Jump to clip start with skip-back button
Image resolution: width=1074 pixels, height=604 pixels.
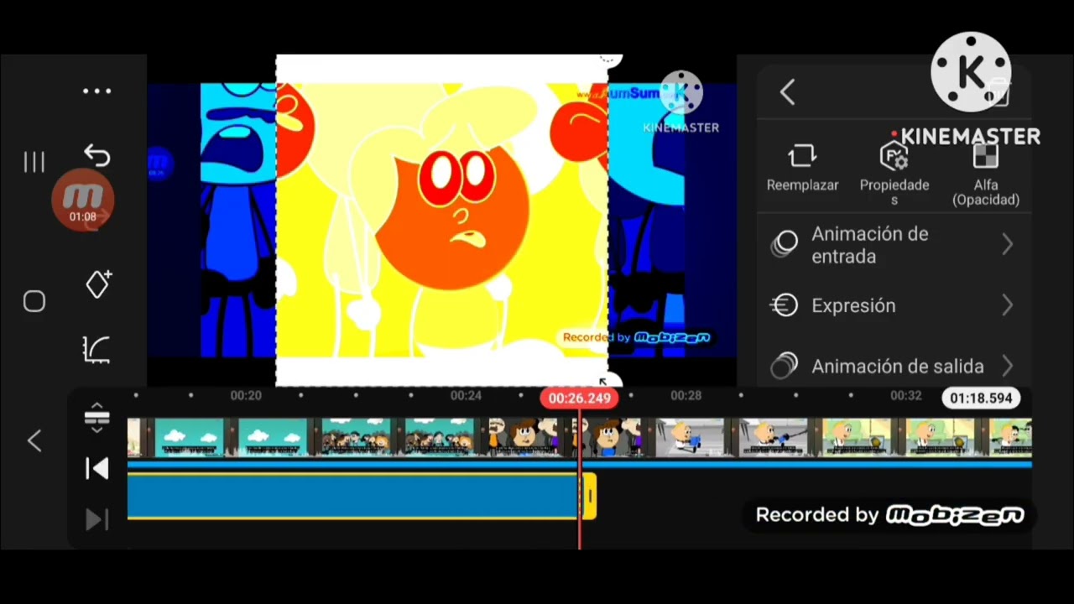pos(97,469)
